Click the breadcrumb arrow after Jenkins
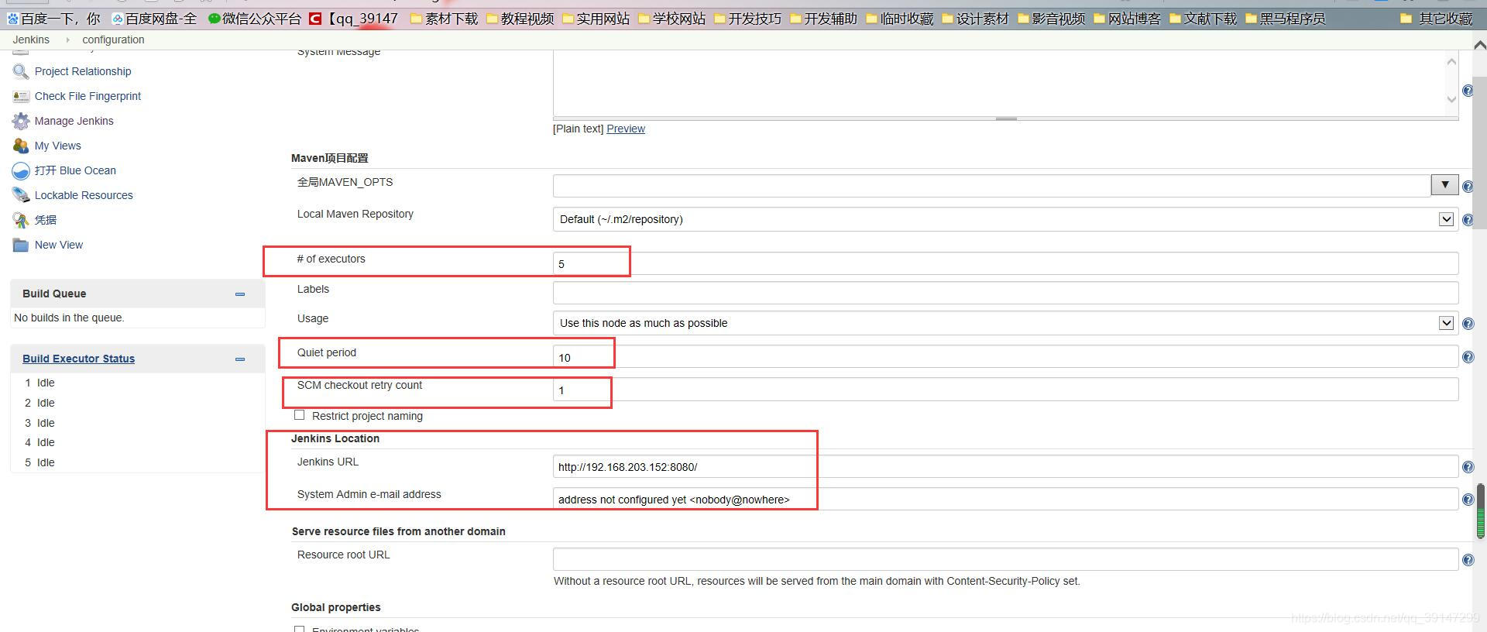Image resolution: width=1487 pixels, height=632 pixels. [x=67, y=39]
